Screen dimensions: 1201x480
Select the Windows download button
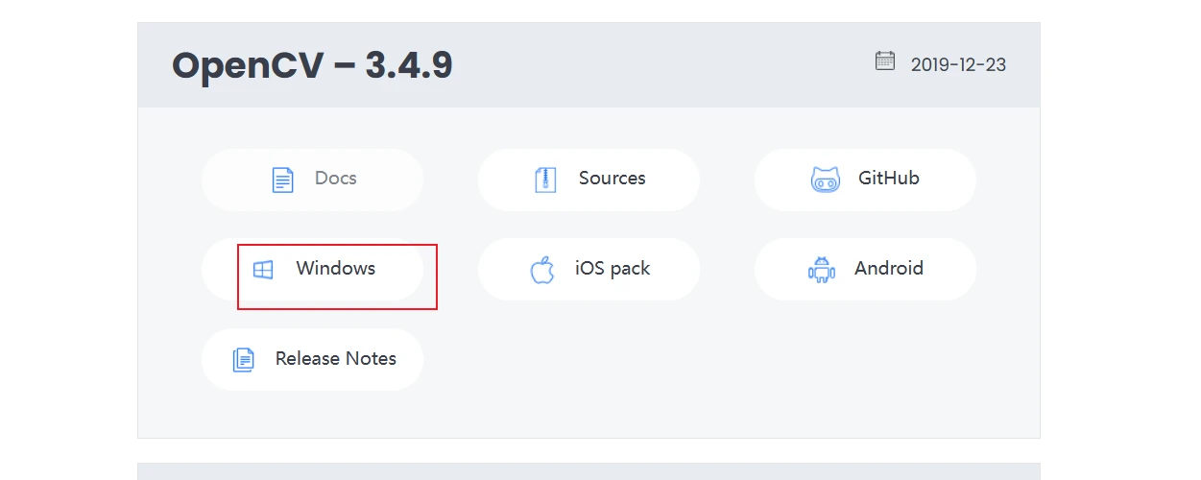click(x=335, y=269)
